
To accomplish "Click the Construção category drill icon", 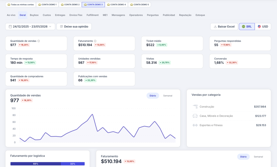I will [x=195, y=107].
